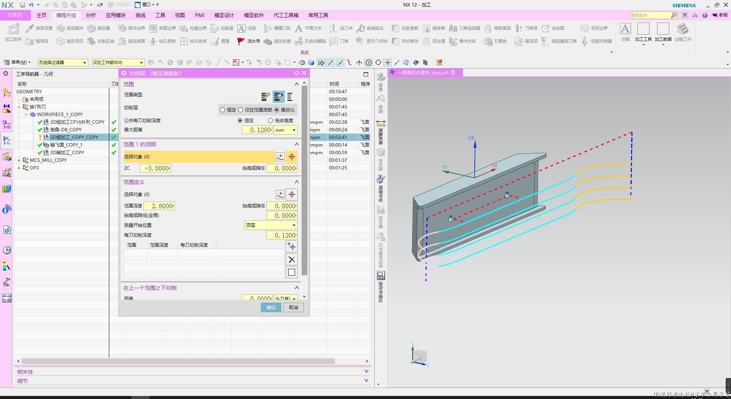Click the 刀具选择器 ribbon icon
This screenshot has width=731, height=399.
tap(453, 28)
